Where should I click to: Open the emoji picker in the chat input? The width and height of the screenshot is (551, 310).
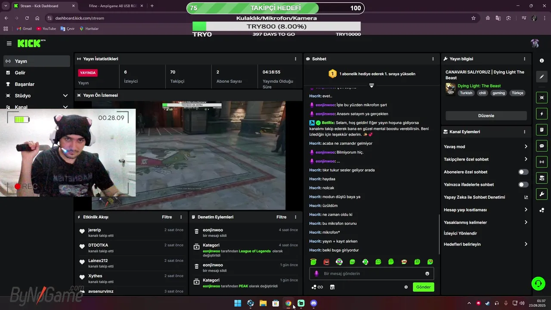point(427,273)
